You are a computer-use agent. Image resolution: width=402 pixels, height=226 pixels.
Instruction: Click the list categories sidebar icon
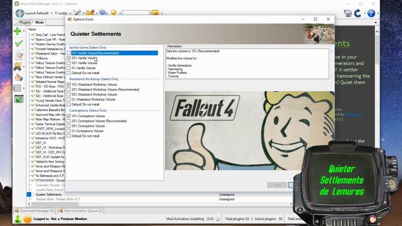[x=18, y=88]
